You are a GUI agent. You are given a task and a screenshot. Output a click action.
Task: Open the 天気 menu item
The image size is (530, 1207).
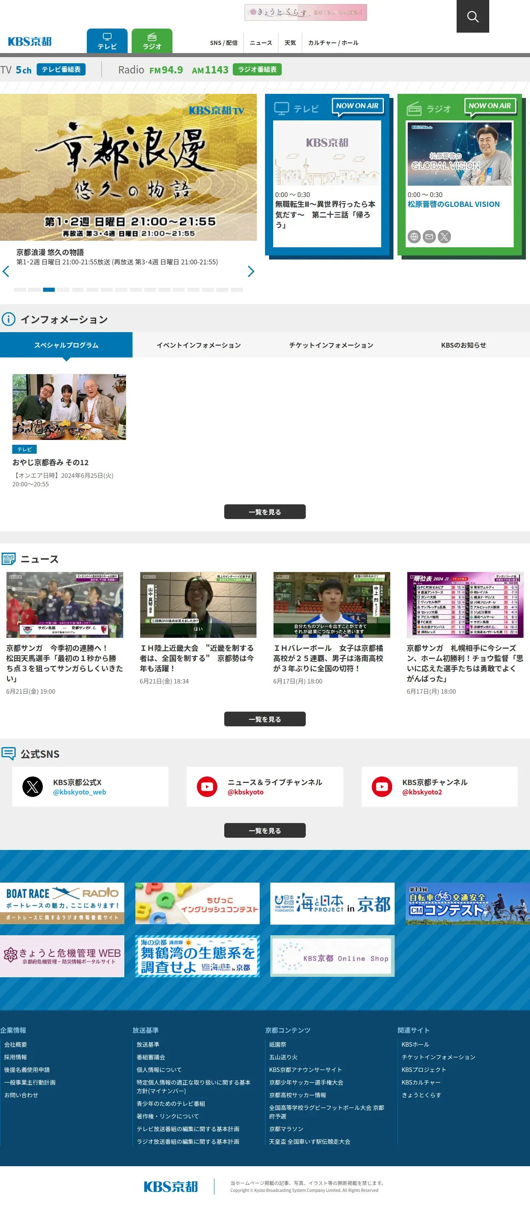click(290, 42)
